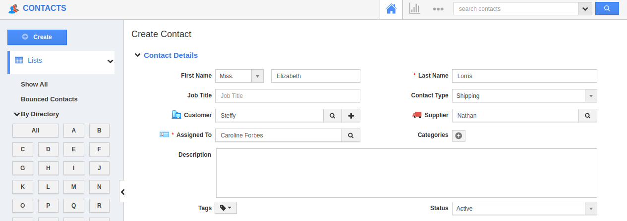This screenshot has width=627, height=221.
Task: Open the Miss. name title dropdown
Action: [x=257, y=76]
